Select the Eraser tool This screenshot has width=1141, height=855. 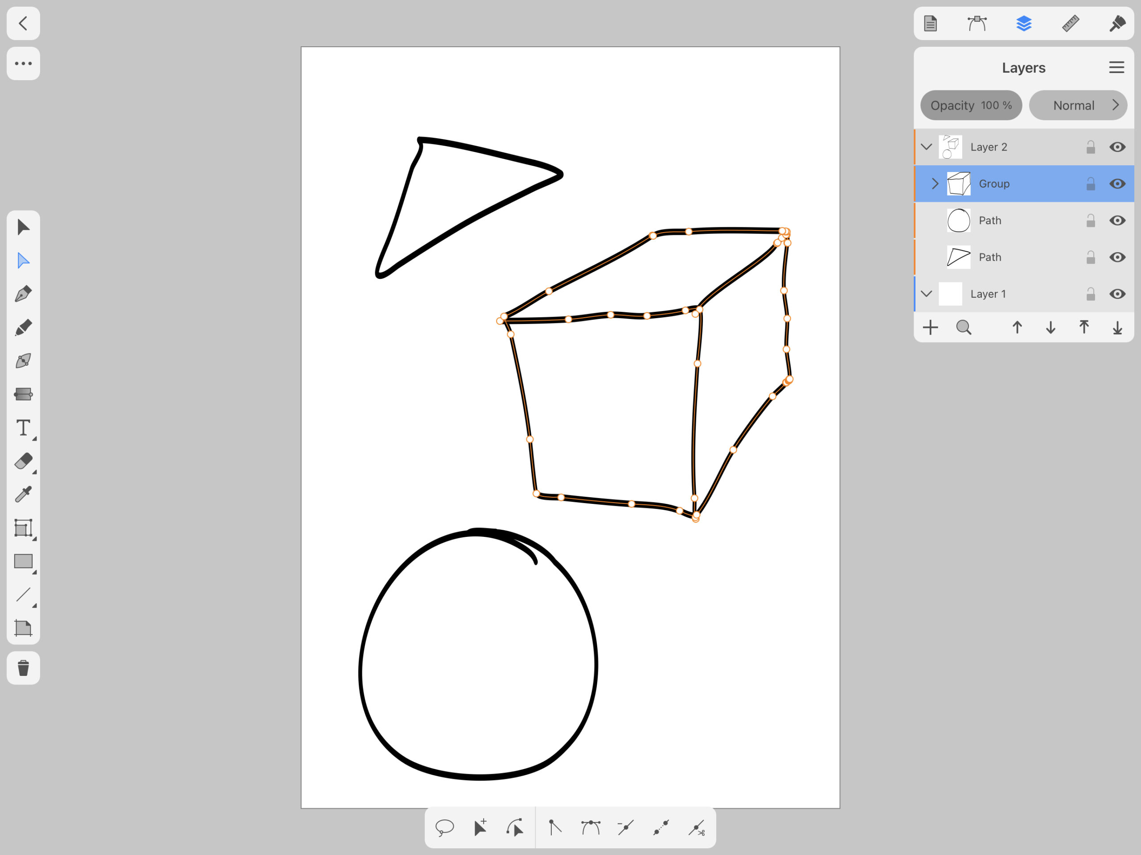(x=23, y=461)
